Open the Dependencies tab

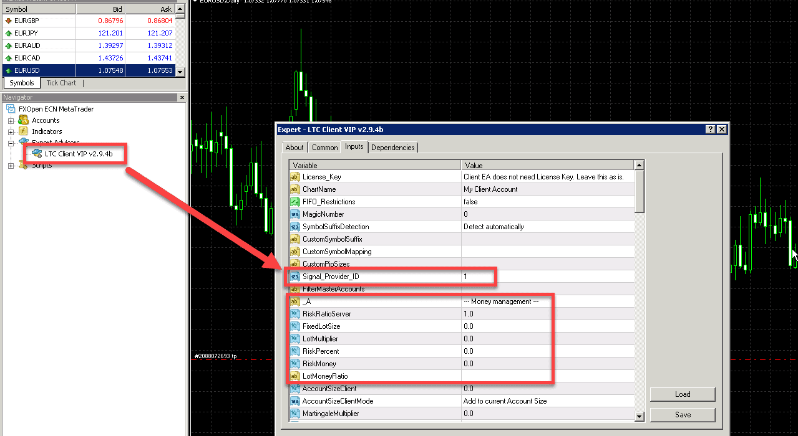point(393,148)
